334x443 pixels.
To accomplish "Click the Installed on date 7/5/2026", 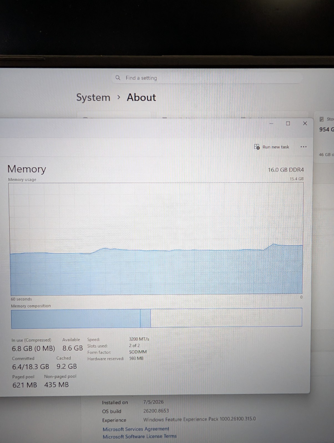I will click(153, 402).
